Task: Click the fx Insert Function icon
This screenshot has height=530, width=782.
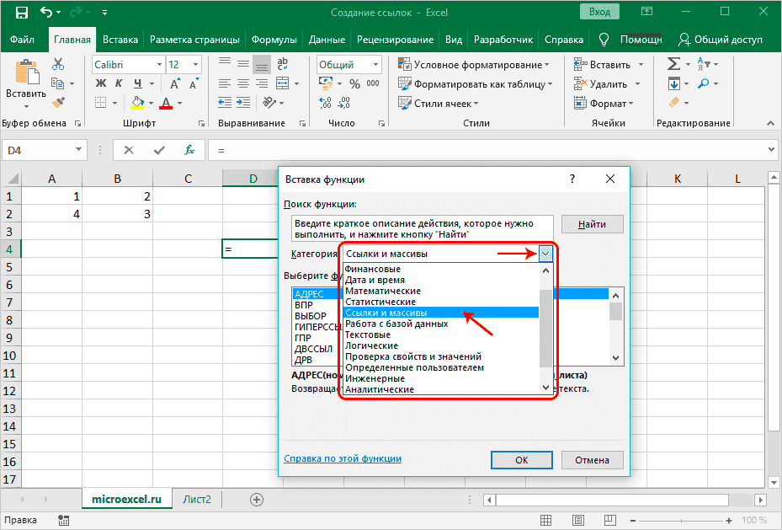Action: click(x=190, y=149)
